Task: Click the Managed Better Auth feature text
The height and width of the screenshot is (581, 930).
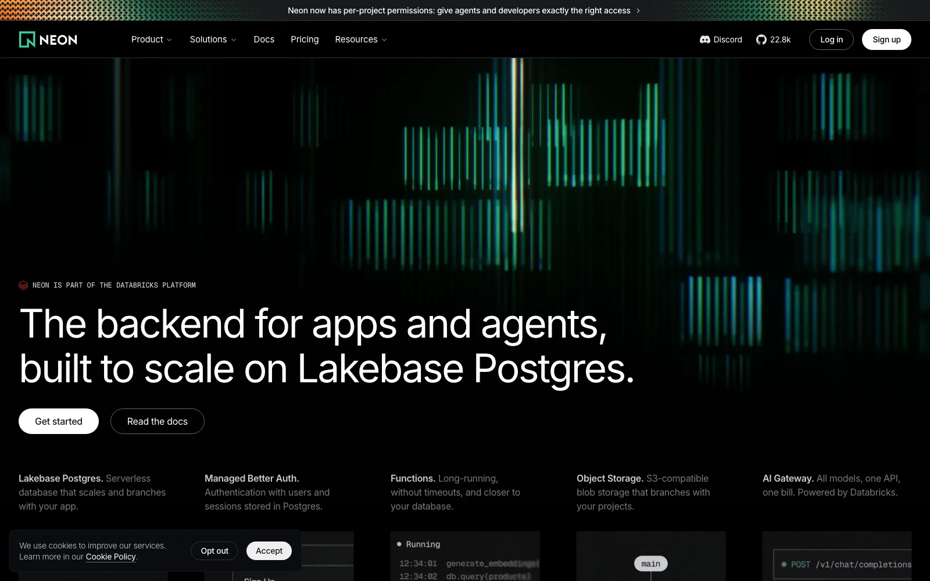Action: point(267,492)
